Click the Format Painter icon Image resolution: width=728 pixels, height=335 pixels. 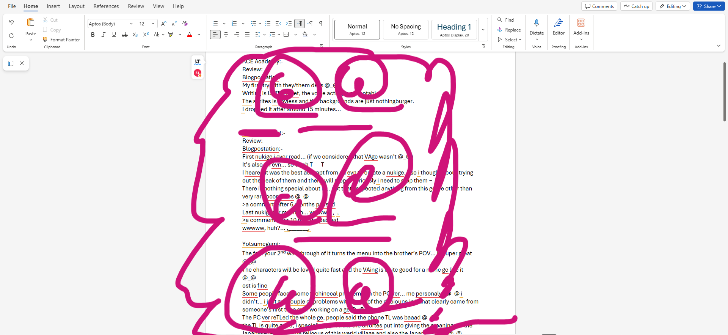click(x=45, y=39)
